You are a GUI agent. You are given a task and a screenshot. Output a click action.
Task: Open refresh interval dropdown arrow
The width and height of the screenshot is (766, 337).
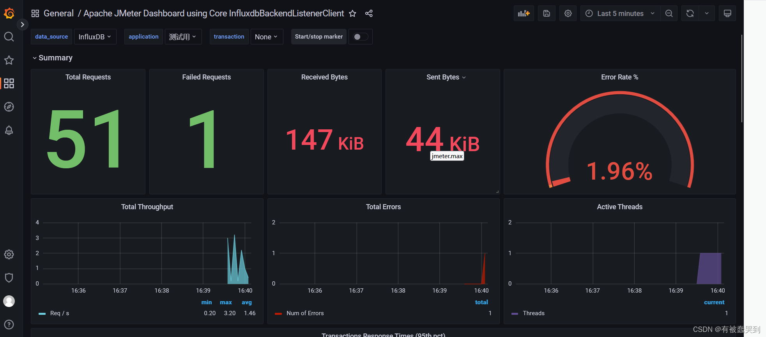(707, 13)
